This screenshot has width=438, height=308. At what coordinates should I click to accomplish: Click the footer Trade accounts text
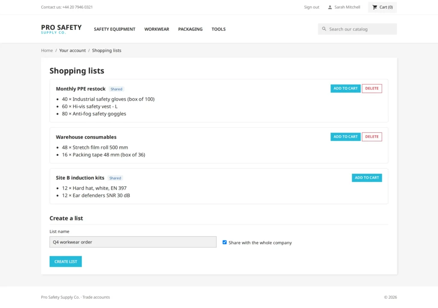(x=96, y=297)
